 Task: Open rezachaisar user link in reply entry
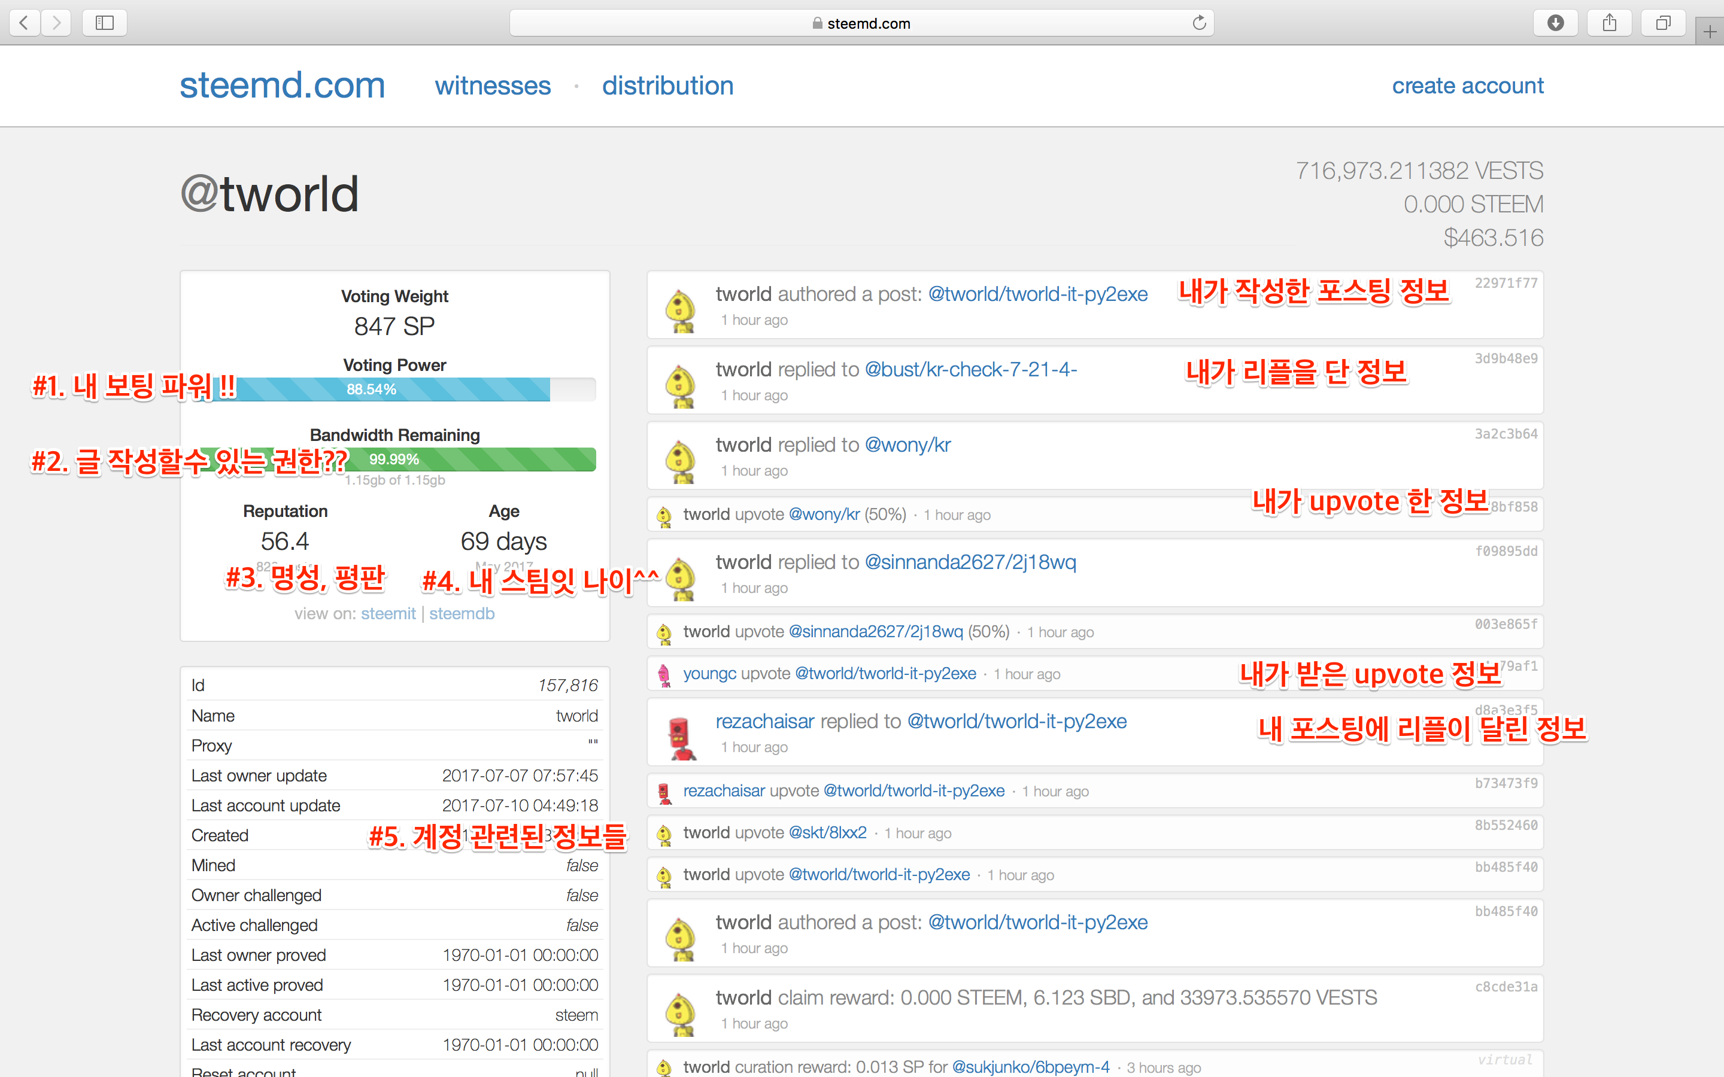[765, 722]
